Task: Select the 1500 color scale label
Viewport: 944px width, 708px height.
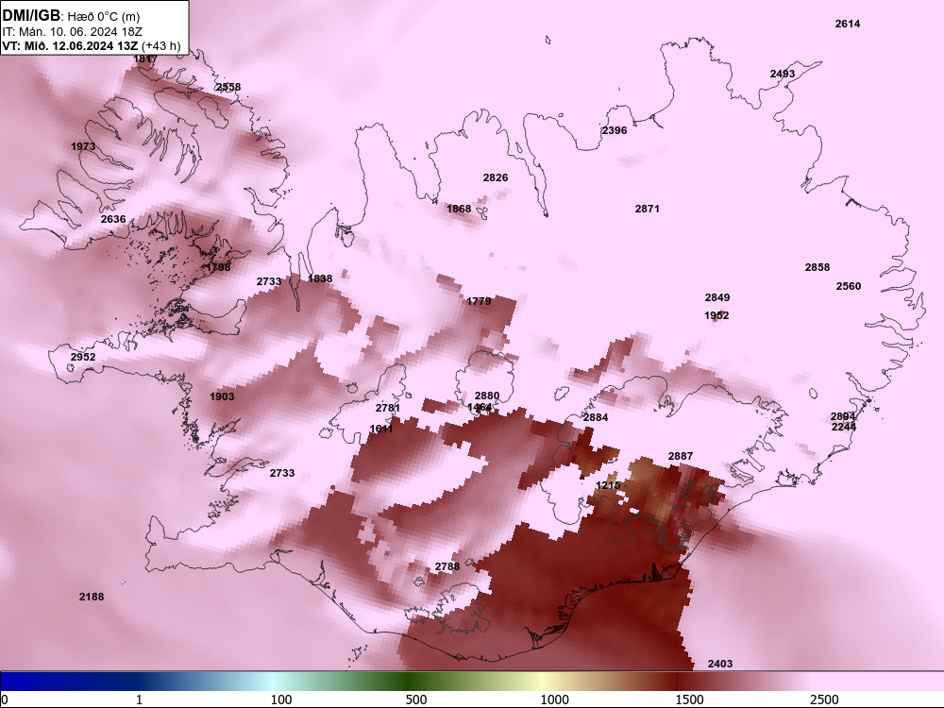Action: 689,700
